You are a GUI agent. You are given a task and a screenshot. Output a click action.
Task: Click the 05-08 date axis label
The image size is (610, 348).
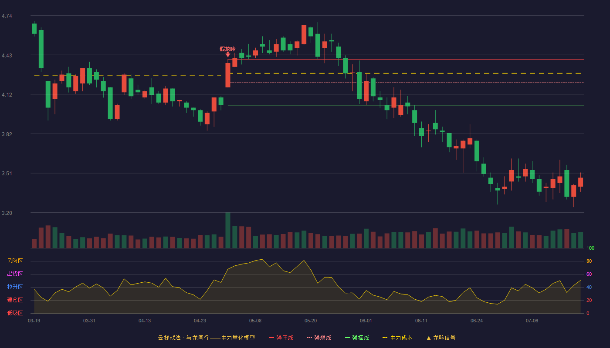tap(255, 321)
